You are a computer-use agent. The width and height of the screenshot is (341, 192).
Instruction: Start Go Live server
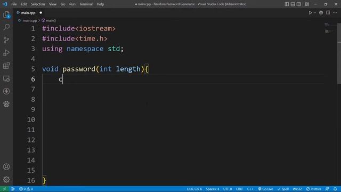tap(265, 189)
